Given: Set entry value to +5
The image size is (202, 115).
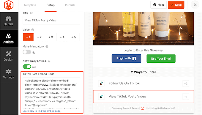Looking at the screenshot, I should [74, 37].
